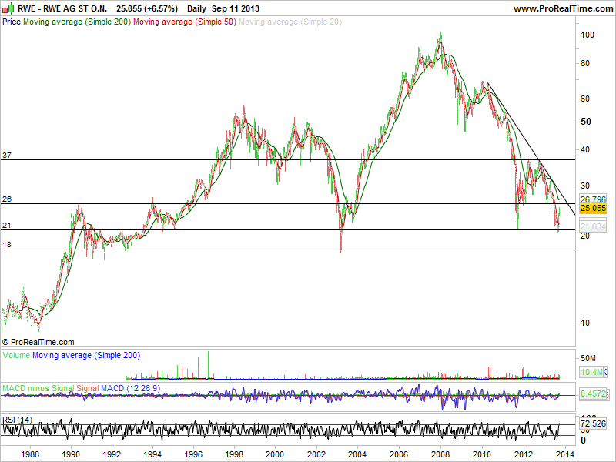The height and width of the screenshot is (462, 616).
Task: Click the "1988" year on the time axis
Action: tap(30, 454)
